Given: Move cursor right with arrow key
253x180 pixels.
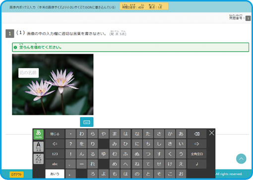Looking at the screenshot, I should (x=197, y=144).
